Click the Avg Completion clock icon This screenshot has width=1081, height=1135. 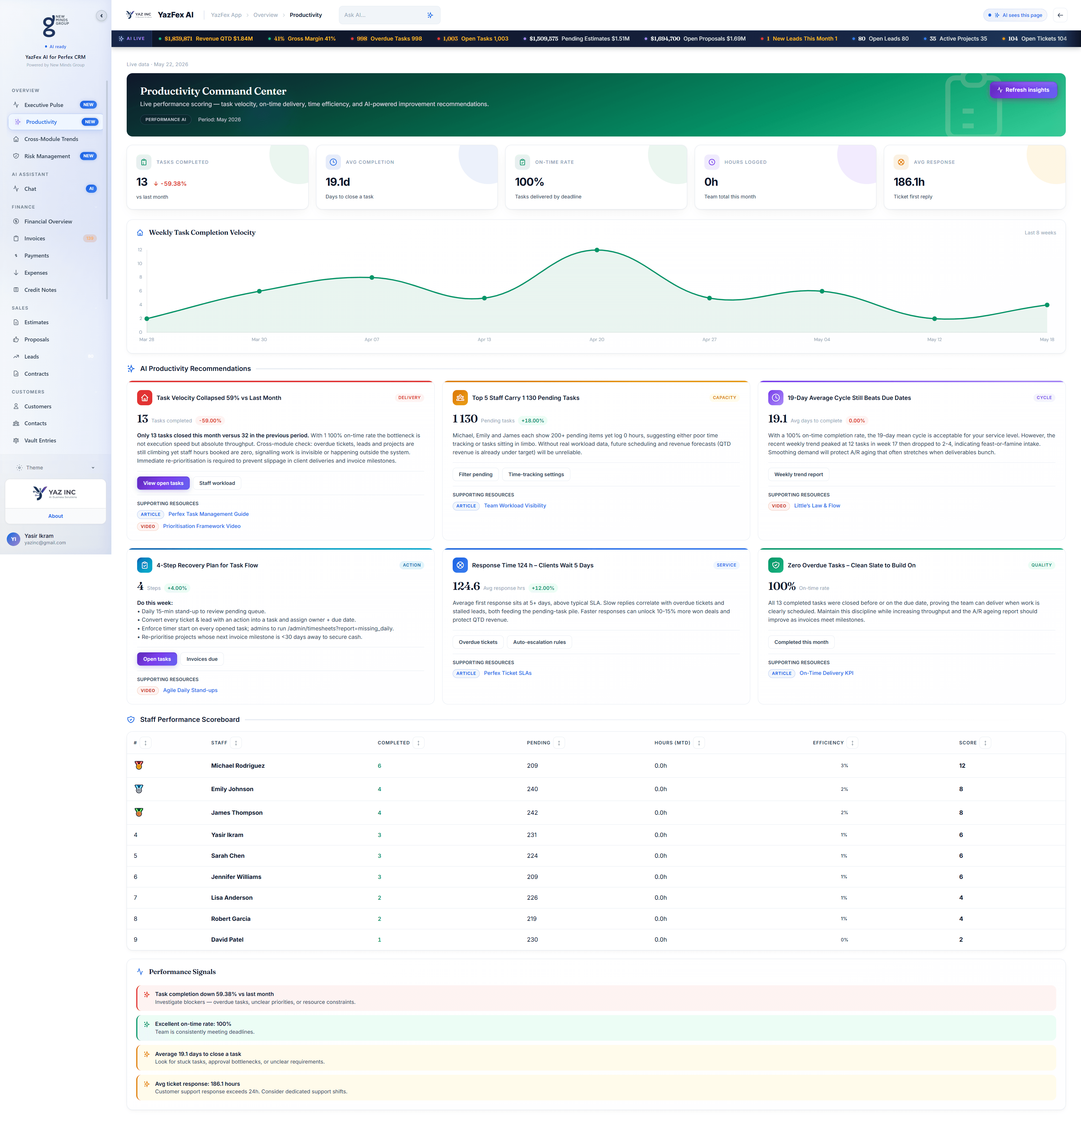click(333, 162)
